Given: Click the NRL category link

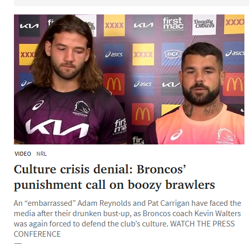Looking at the screenshot, I should click(41, 154).
